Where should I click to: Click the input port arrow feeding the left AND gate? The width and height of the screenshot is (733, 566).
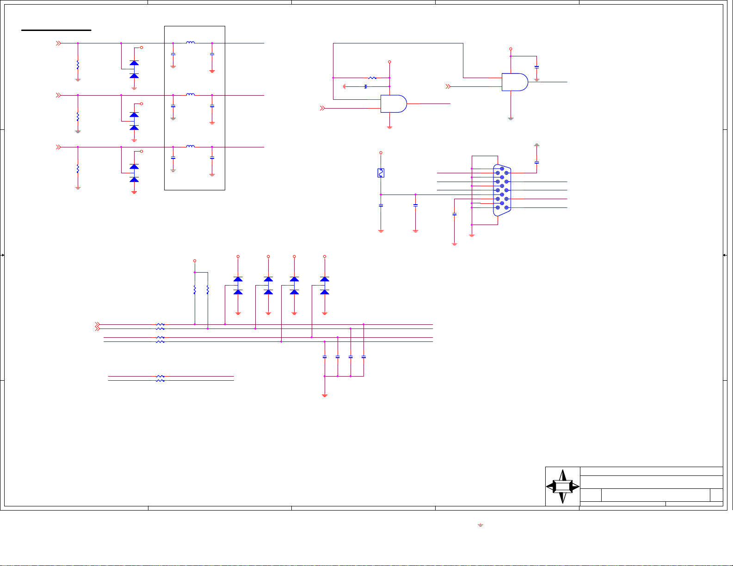[322, 108]
